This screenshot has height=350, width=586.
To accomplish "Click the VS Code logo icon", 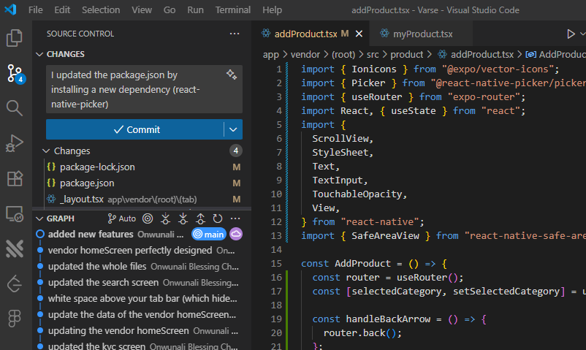I will click(x=10, y=9).
